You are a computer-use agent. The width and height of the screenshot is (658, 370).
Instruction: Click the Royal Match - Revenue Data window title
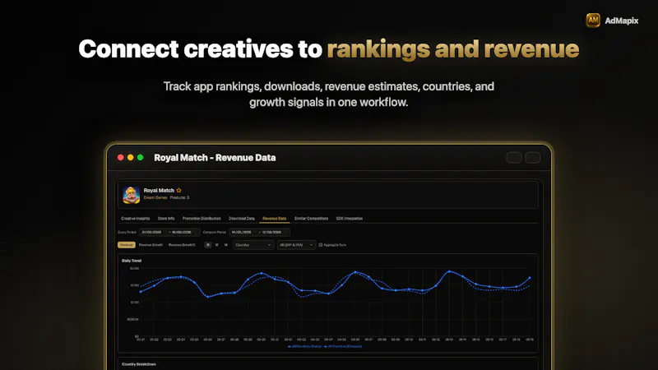pos(215,158)
